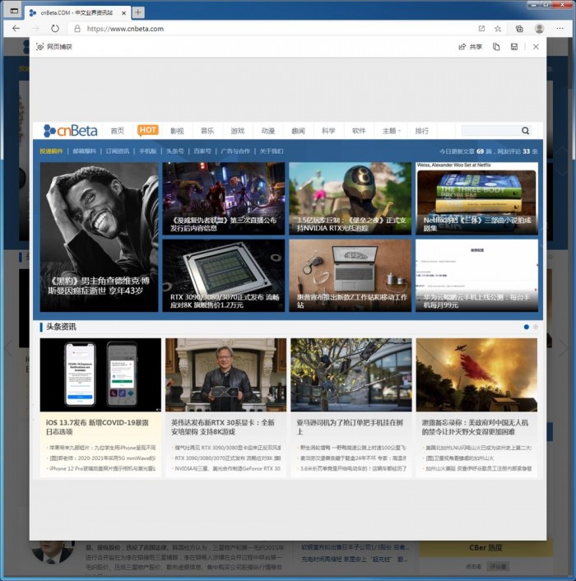
Task: Open new browser tab with plus button
Action: 137,12
